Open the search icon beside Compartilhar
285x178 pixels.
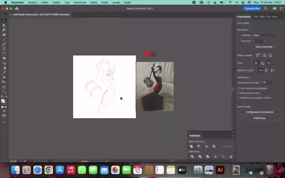tap(266, 8)
